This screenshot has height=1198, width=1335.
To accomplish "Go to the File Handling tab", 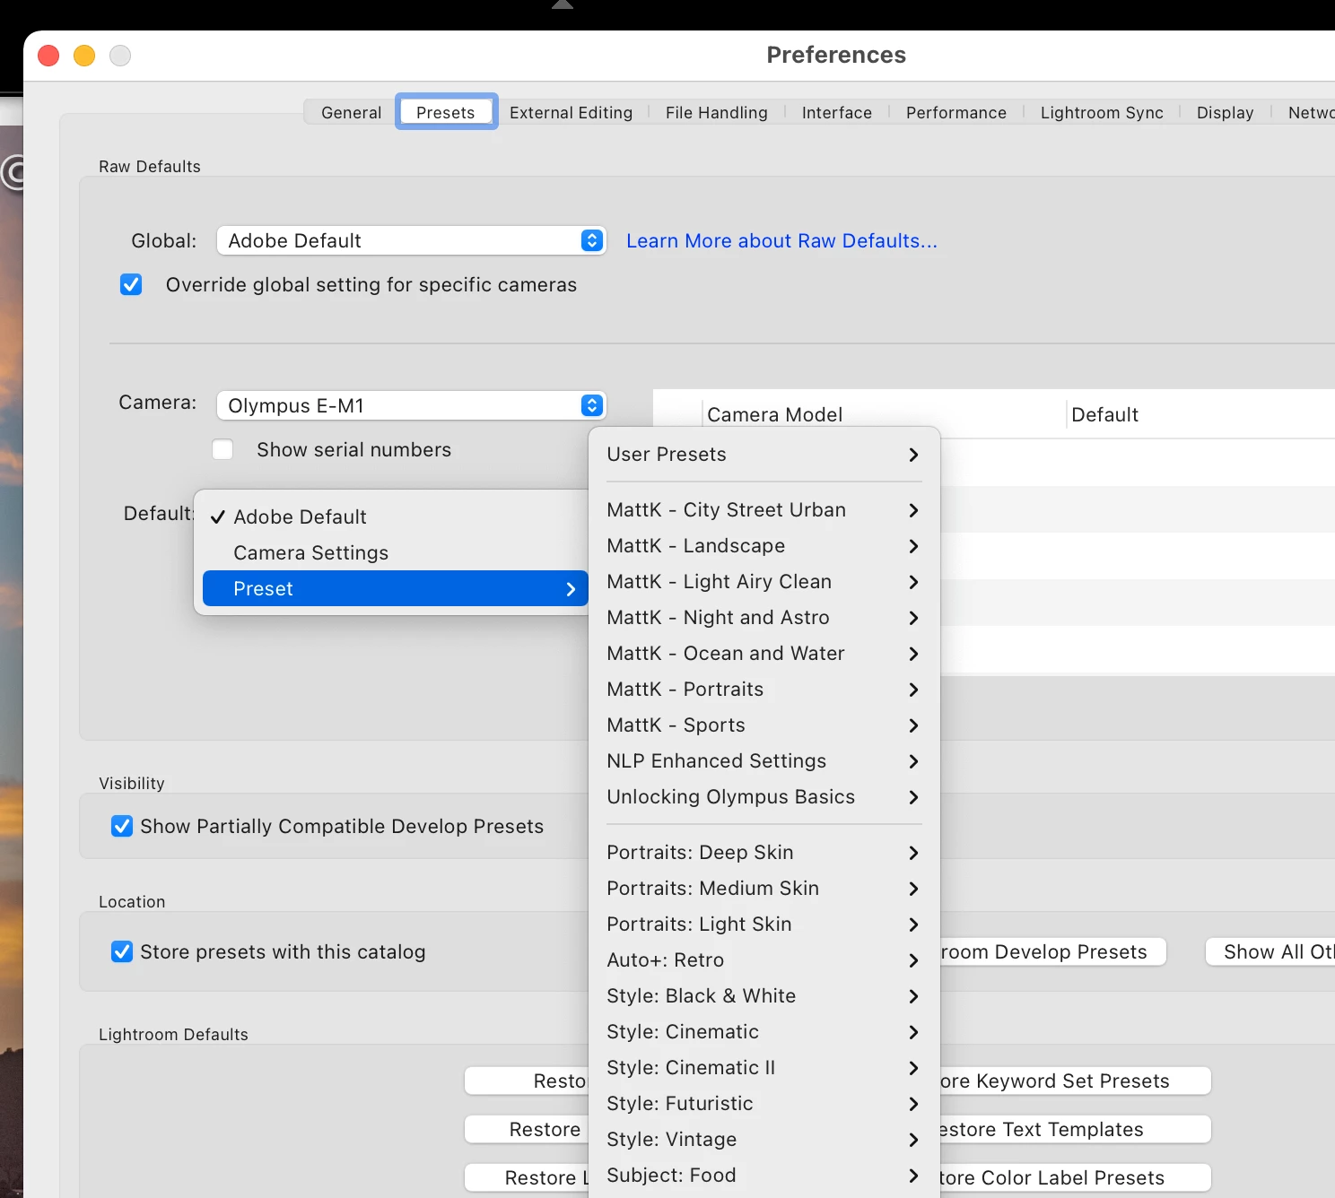I will click(x=716, y=112).
